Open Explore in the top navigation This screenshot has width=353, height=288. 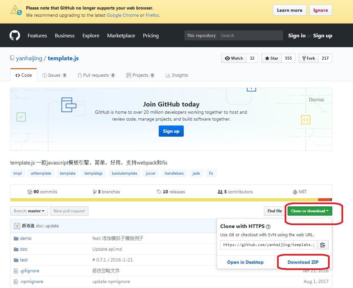coord(91,35)
